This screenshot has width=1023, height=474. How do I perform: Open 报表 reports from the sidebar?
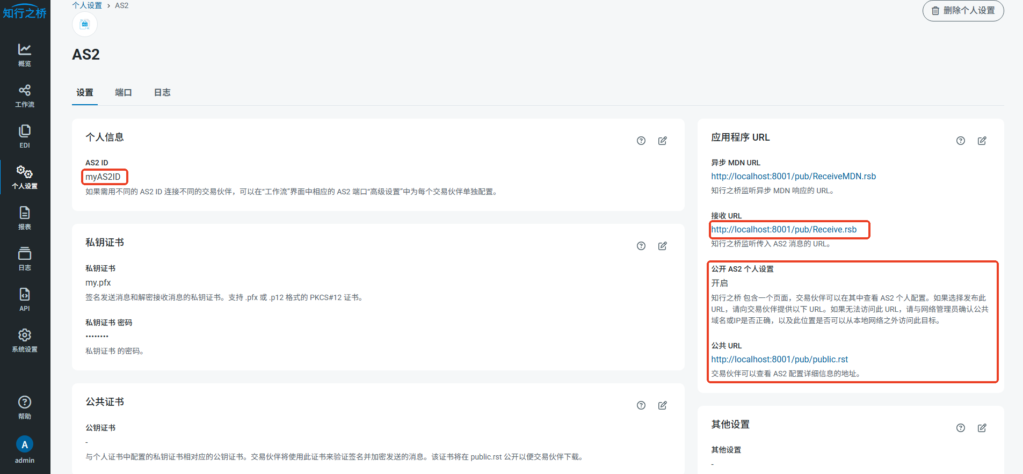[25, 218]
